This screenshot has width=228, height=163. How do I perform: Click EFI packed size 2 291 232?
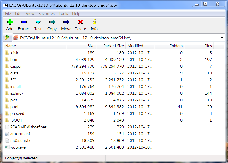114,80
